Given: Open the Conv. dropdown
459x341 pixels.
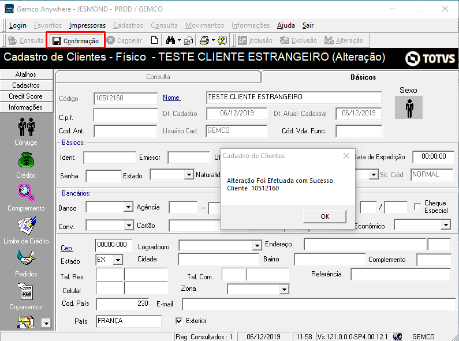Looking at the screenshot, I should [x=129, y=225].
